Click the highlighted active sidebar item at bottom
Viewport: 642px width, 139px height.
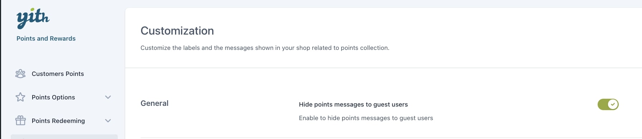(x=64, y=137)
